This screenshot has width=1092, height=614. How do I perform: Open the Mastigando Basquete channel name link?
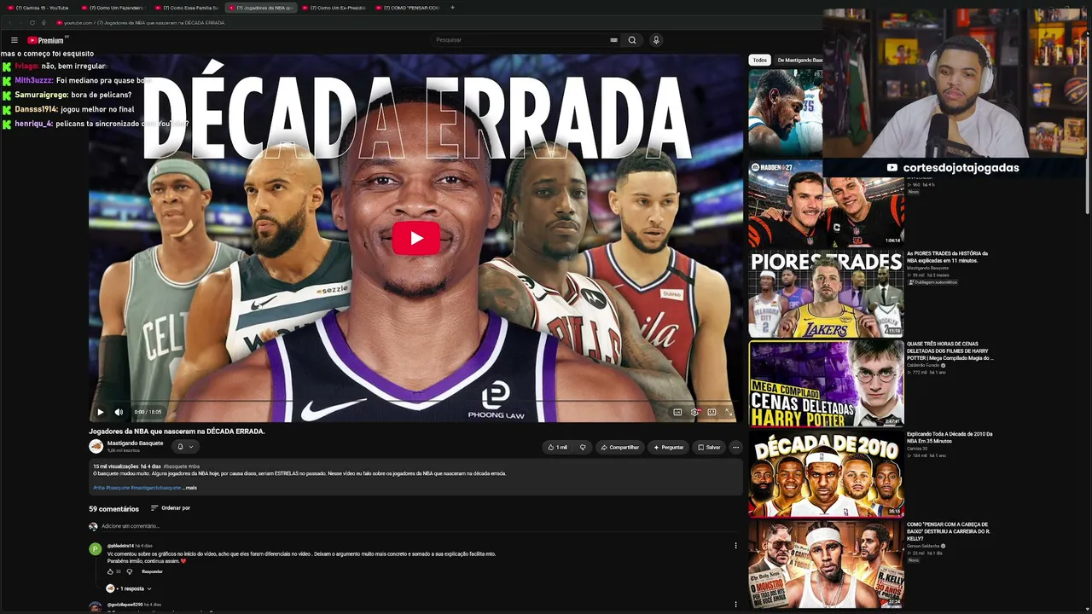click(135, 443)
